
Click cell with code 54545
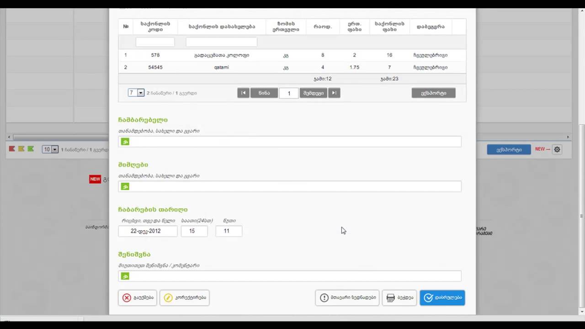(x=155, y=67)
